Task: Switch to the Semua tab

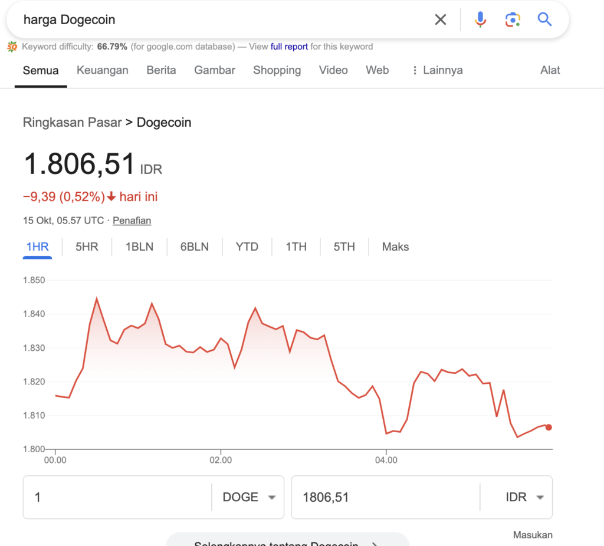Action: 41,71
